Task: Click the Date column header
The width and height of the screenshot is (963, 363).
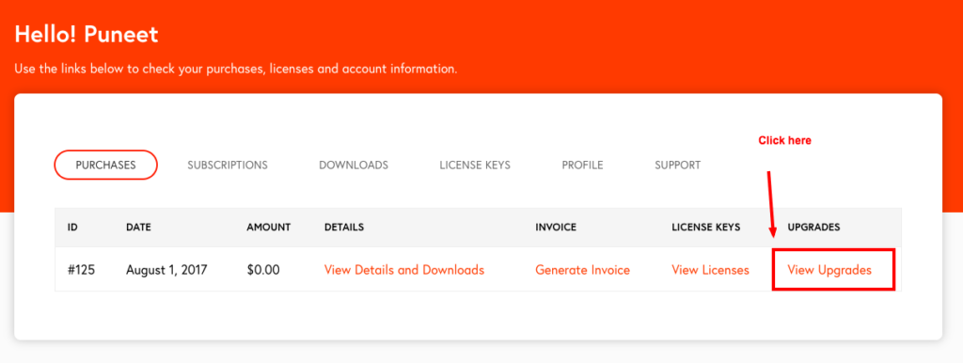Action: click(138, 228)
